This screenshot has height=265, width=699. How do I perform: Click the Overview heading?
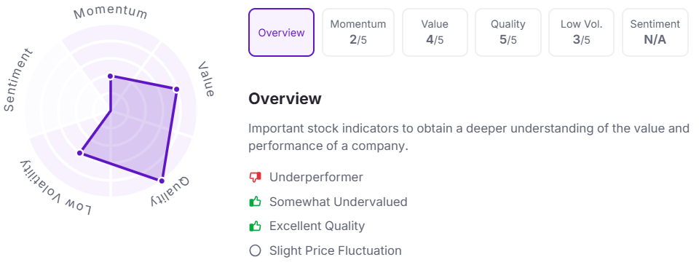(285, 98)
